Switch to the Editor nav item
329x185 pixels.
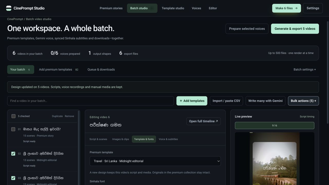click(x=213, y=8)
